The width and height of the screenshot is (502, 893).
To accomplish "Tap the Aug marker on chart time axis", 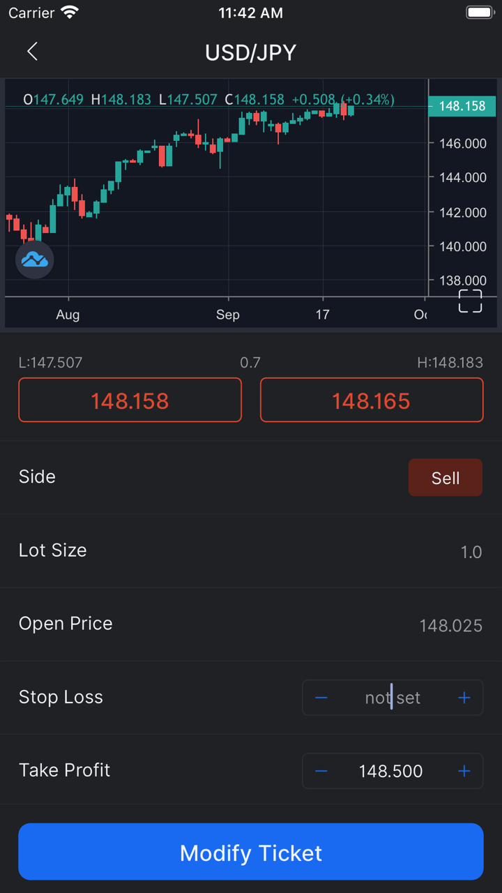I will [x=68, y=315].
